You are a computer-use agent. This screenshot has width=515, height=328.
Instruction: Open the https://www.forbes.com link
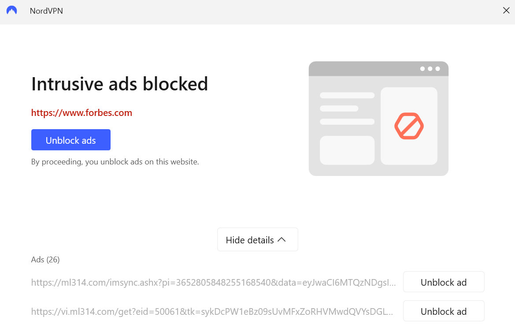click(x=82, y=113)
